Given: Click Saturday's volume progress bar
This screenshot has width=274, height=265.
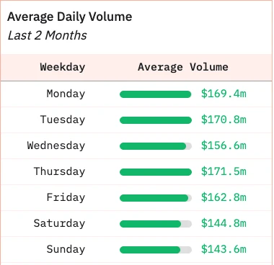Looking at the screenshot, I should click(x=156, y=224).
